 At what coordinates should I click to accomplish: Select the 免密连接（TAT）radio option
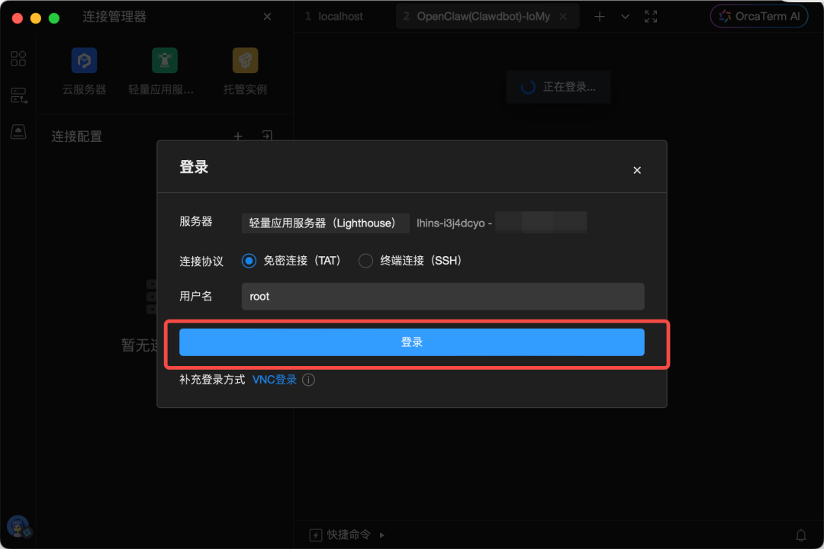[249, 260]
